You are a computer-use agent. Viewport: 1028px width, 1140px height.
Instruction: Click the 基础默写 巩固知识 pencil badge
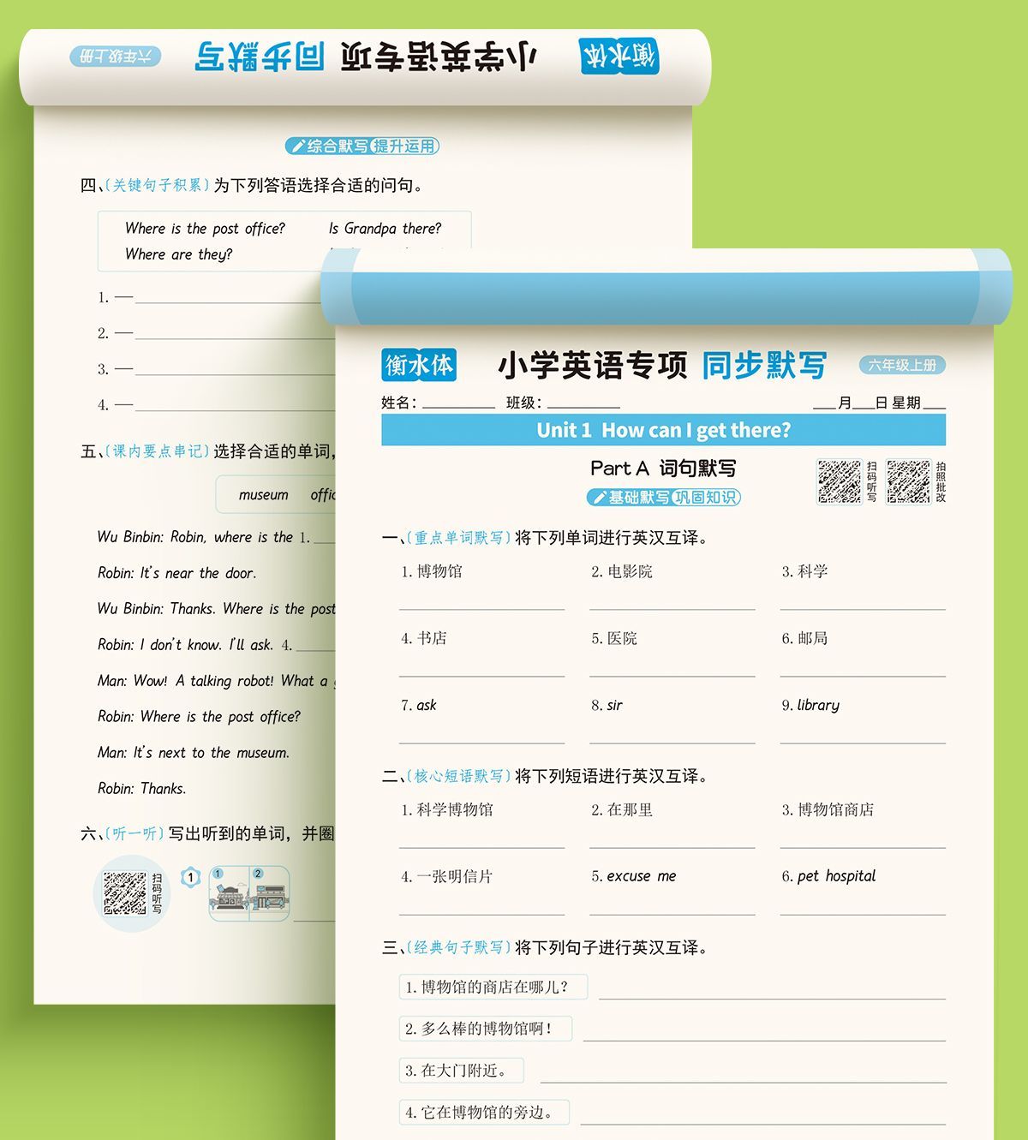[x=664, y=498]
